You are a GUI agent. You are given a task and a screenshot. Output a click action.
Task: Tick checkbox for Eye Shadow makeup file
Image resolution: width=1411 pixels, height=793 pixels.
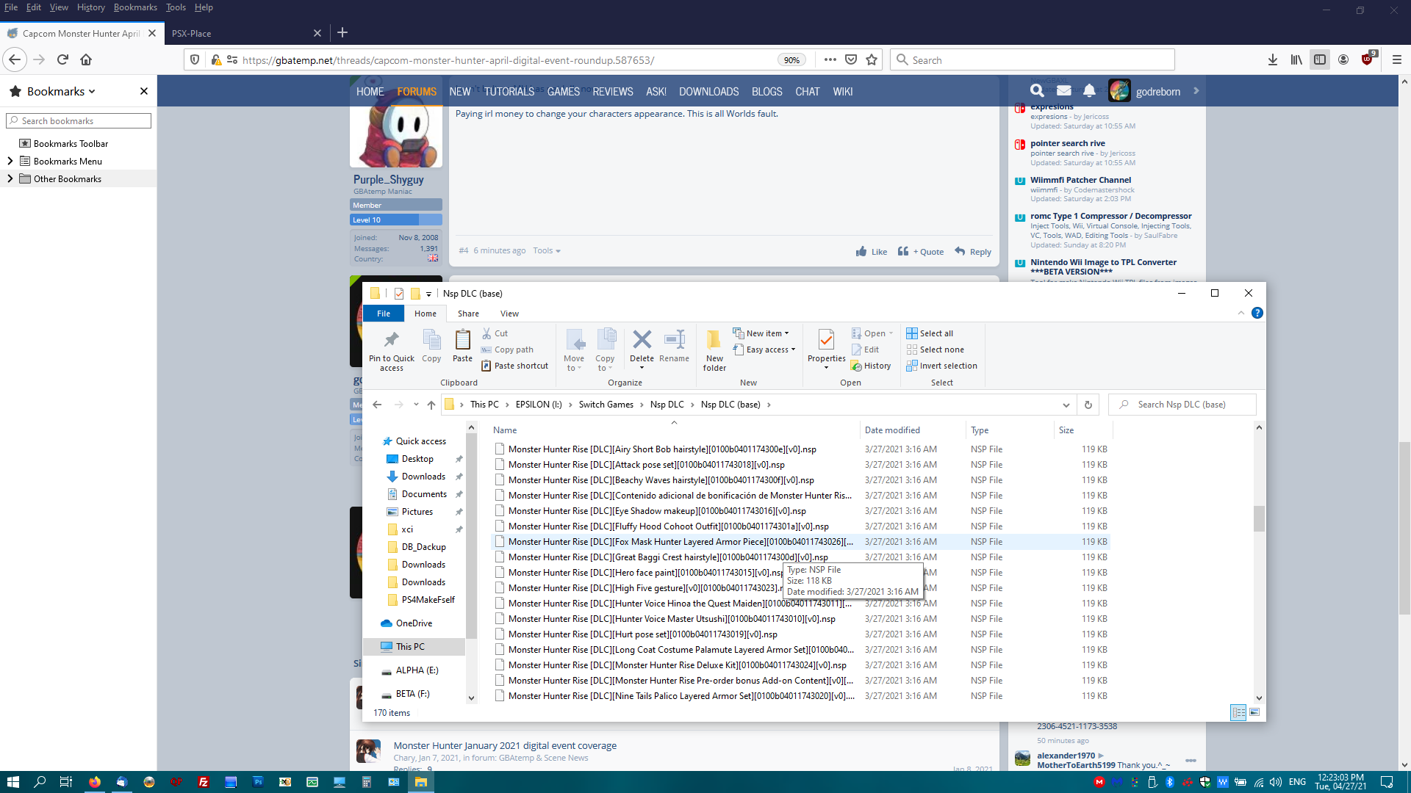[500, 510]
